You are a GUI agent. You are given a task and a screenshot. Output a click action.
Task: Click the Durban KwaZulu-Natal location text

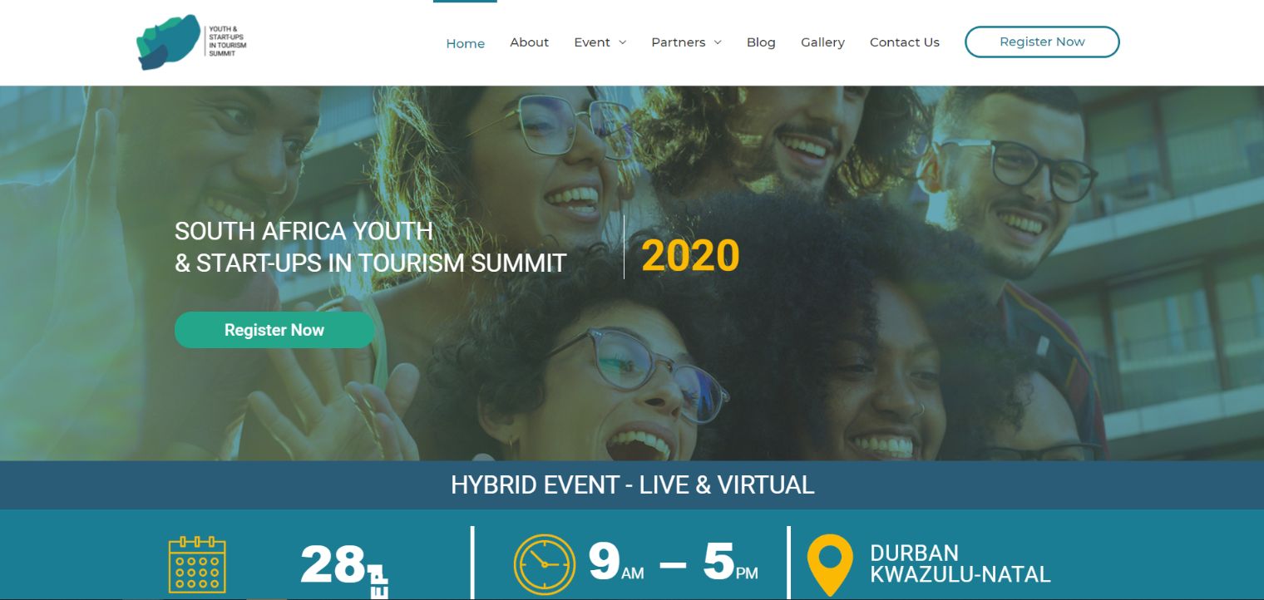[960, 563]
